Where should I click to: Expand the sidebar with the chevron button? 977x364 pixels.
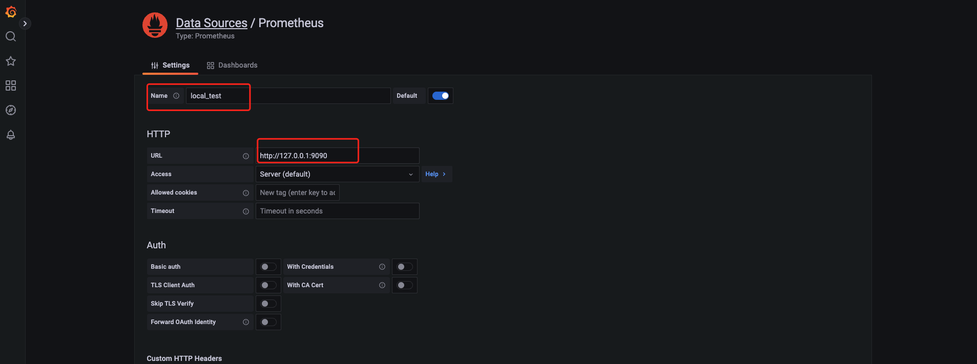tap(25, 24)
